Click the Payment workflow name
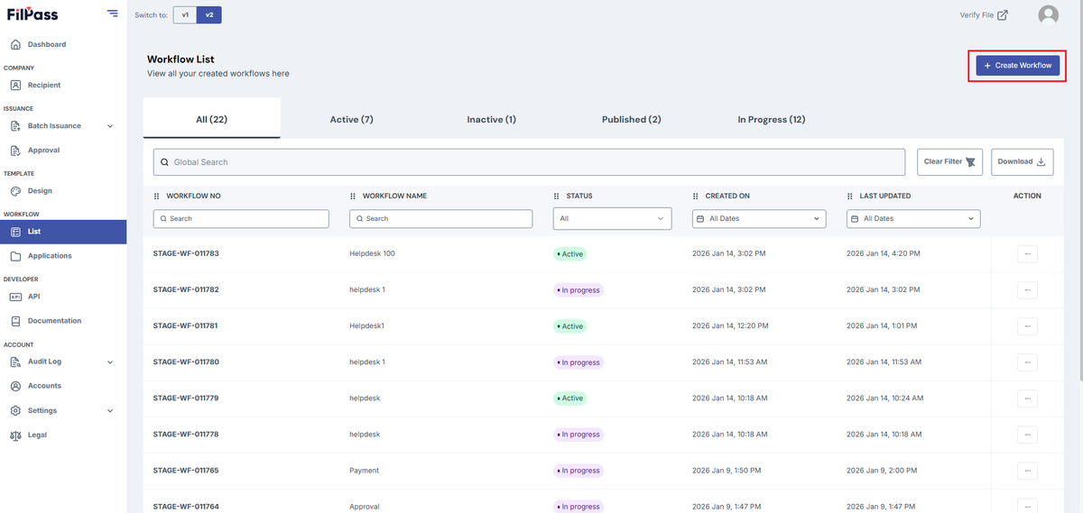The width and height of the screenshot is (1083, 513). 365,470
